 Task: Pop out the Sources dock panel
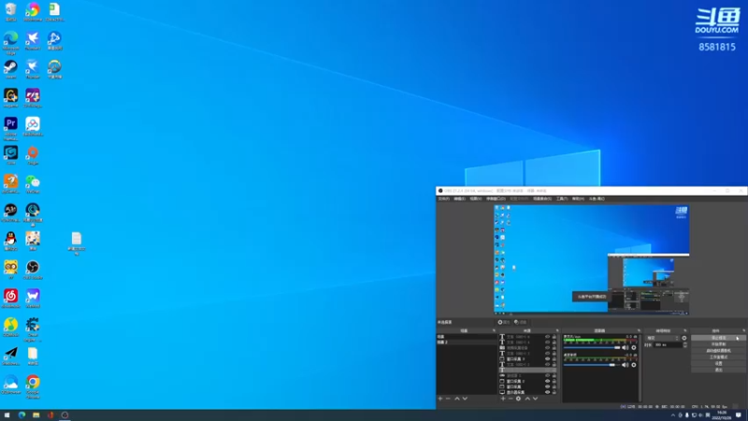556,330
